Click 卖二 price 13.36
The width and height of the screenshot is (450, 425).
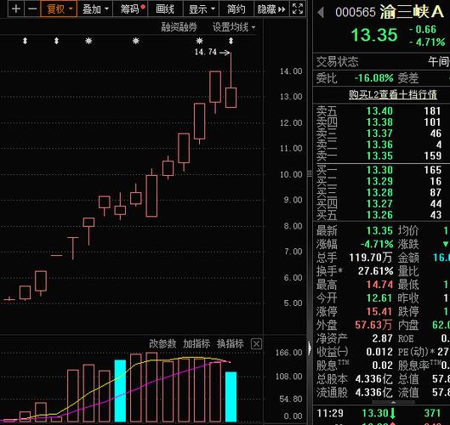point(379,144)
